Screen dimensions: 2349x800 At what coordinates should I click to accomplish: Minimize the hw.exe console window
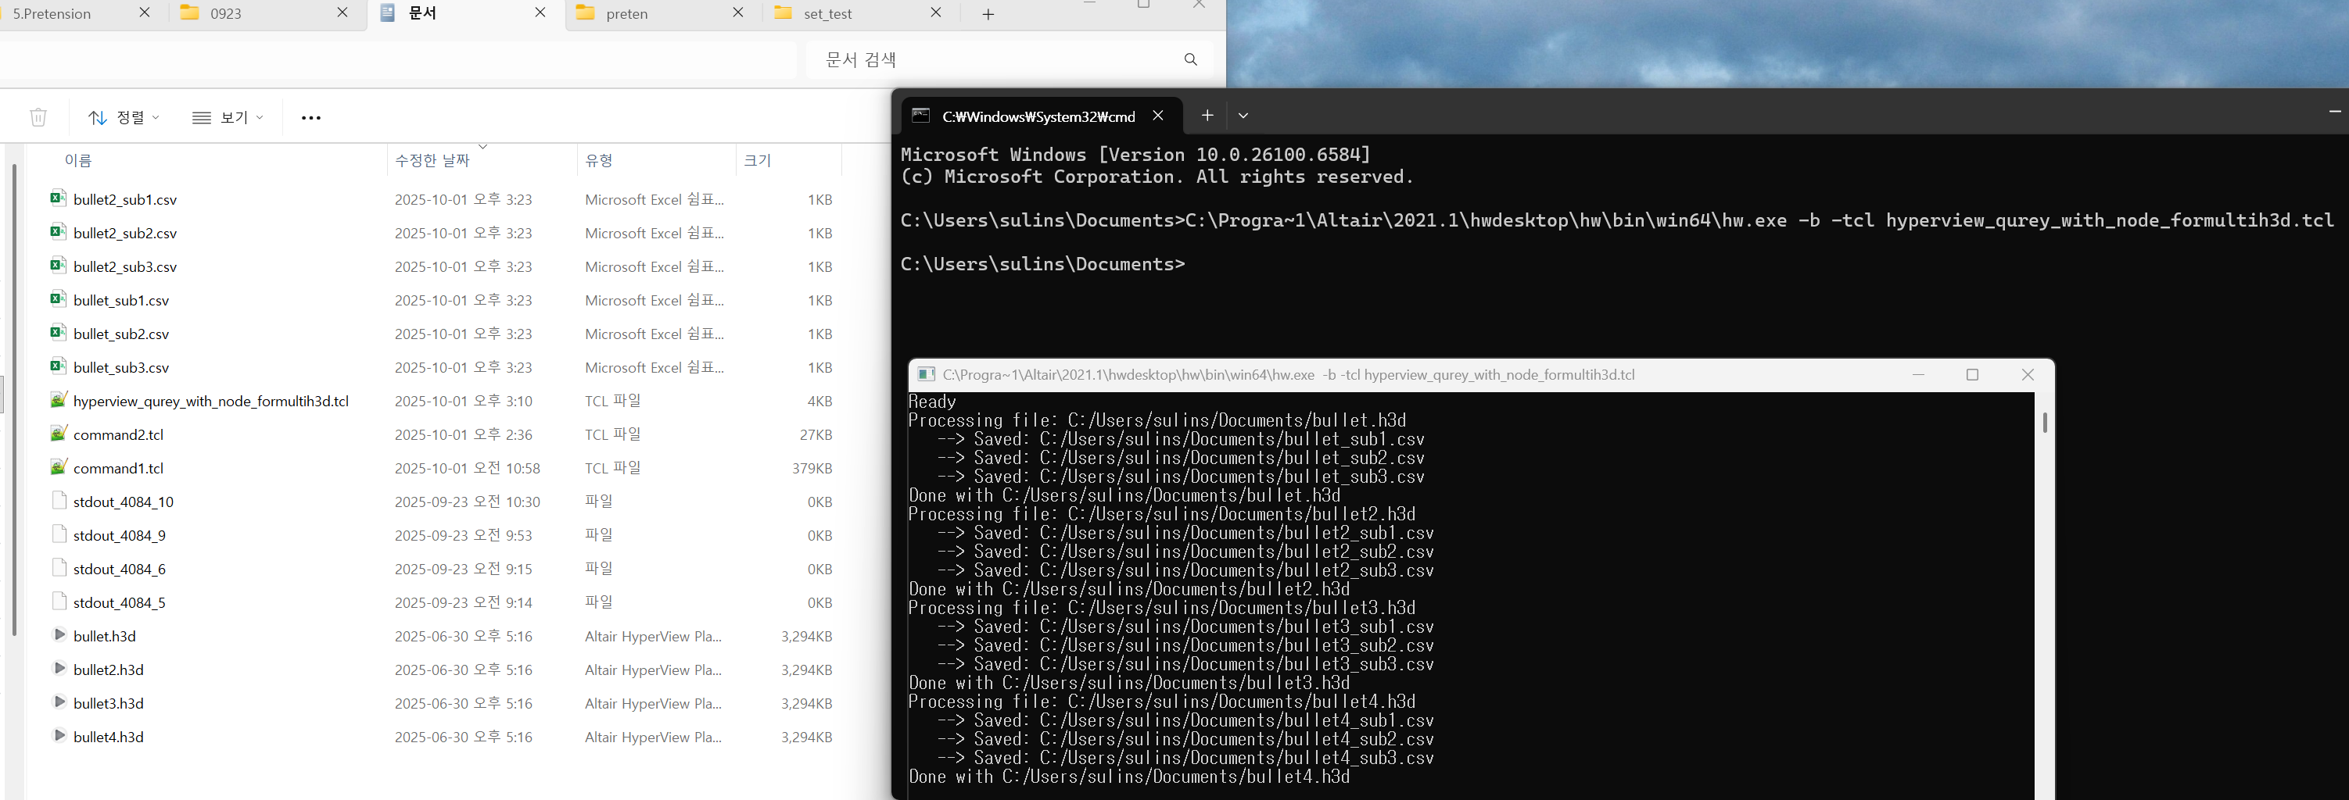click(1919, 374)
